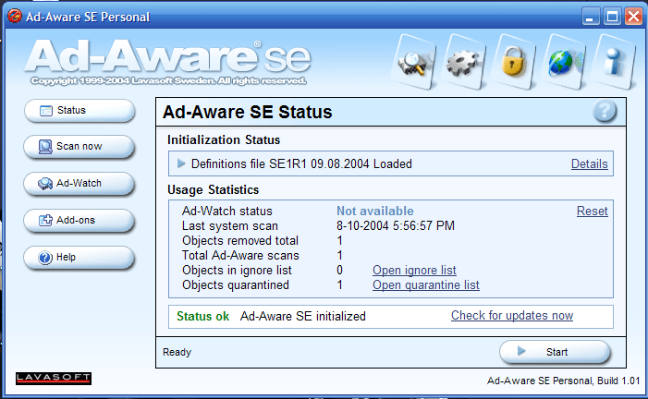Click 'Objects quarantined' label
Viewport: 648px width, 399px height.
[235, 285]
